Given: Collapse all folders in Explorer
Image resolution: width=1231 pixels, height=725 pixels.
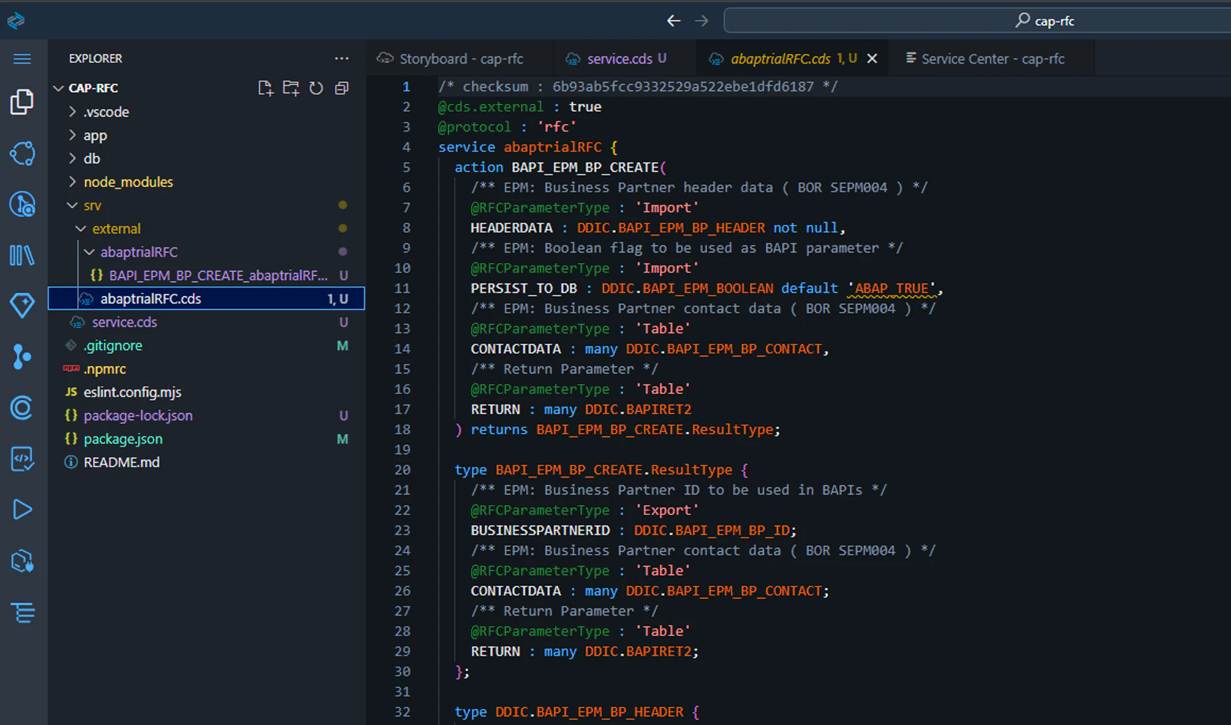Looking at the screenshot, I should click(x=342, y=88).
